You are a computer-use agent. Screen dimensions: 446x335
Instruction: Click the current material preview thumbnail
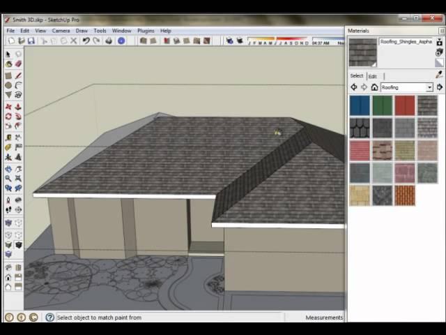pos(362,53)
